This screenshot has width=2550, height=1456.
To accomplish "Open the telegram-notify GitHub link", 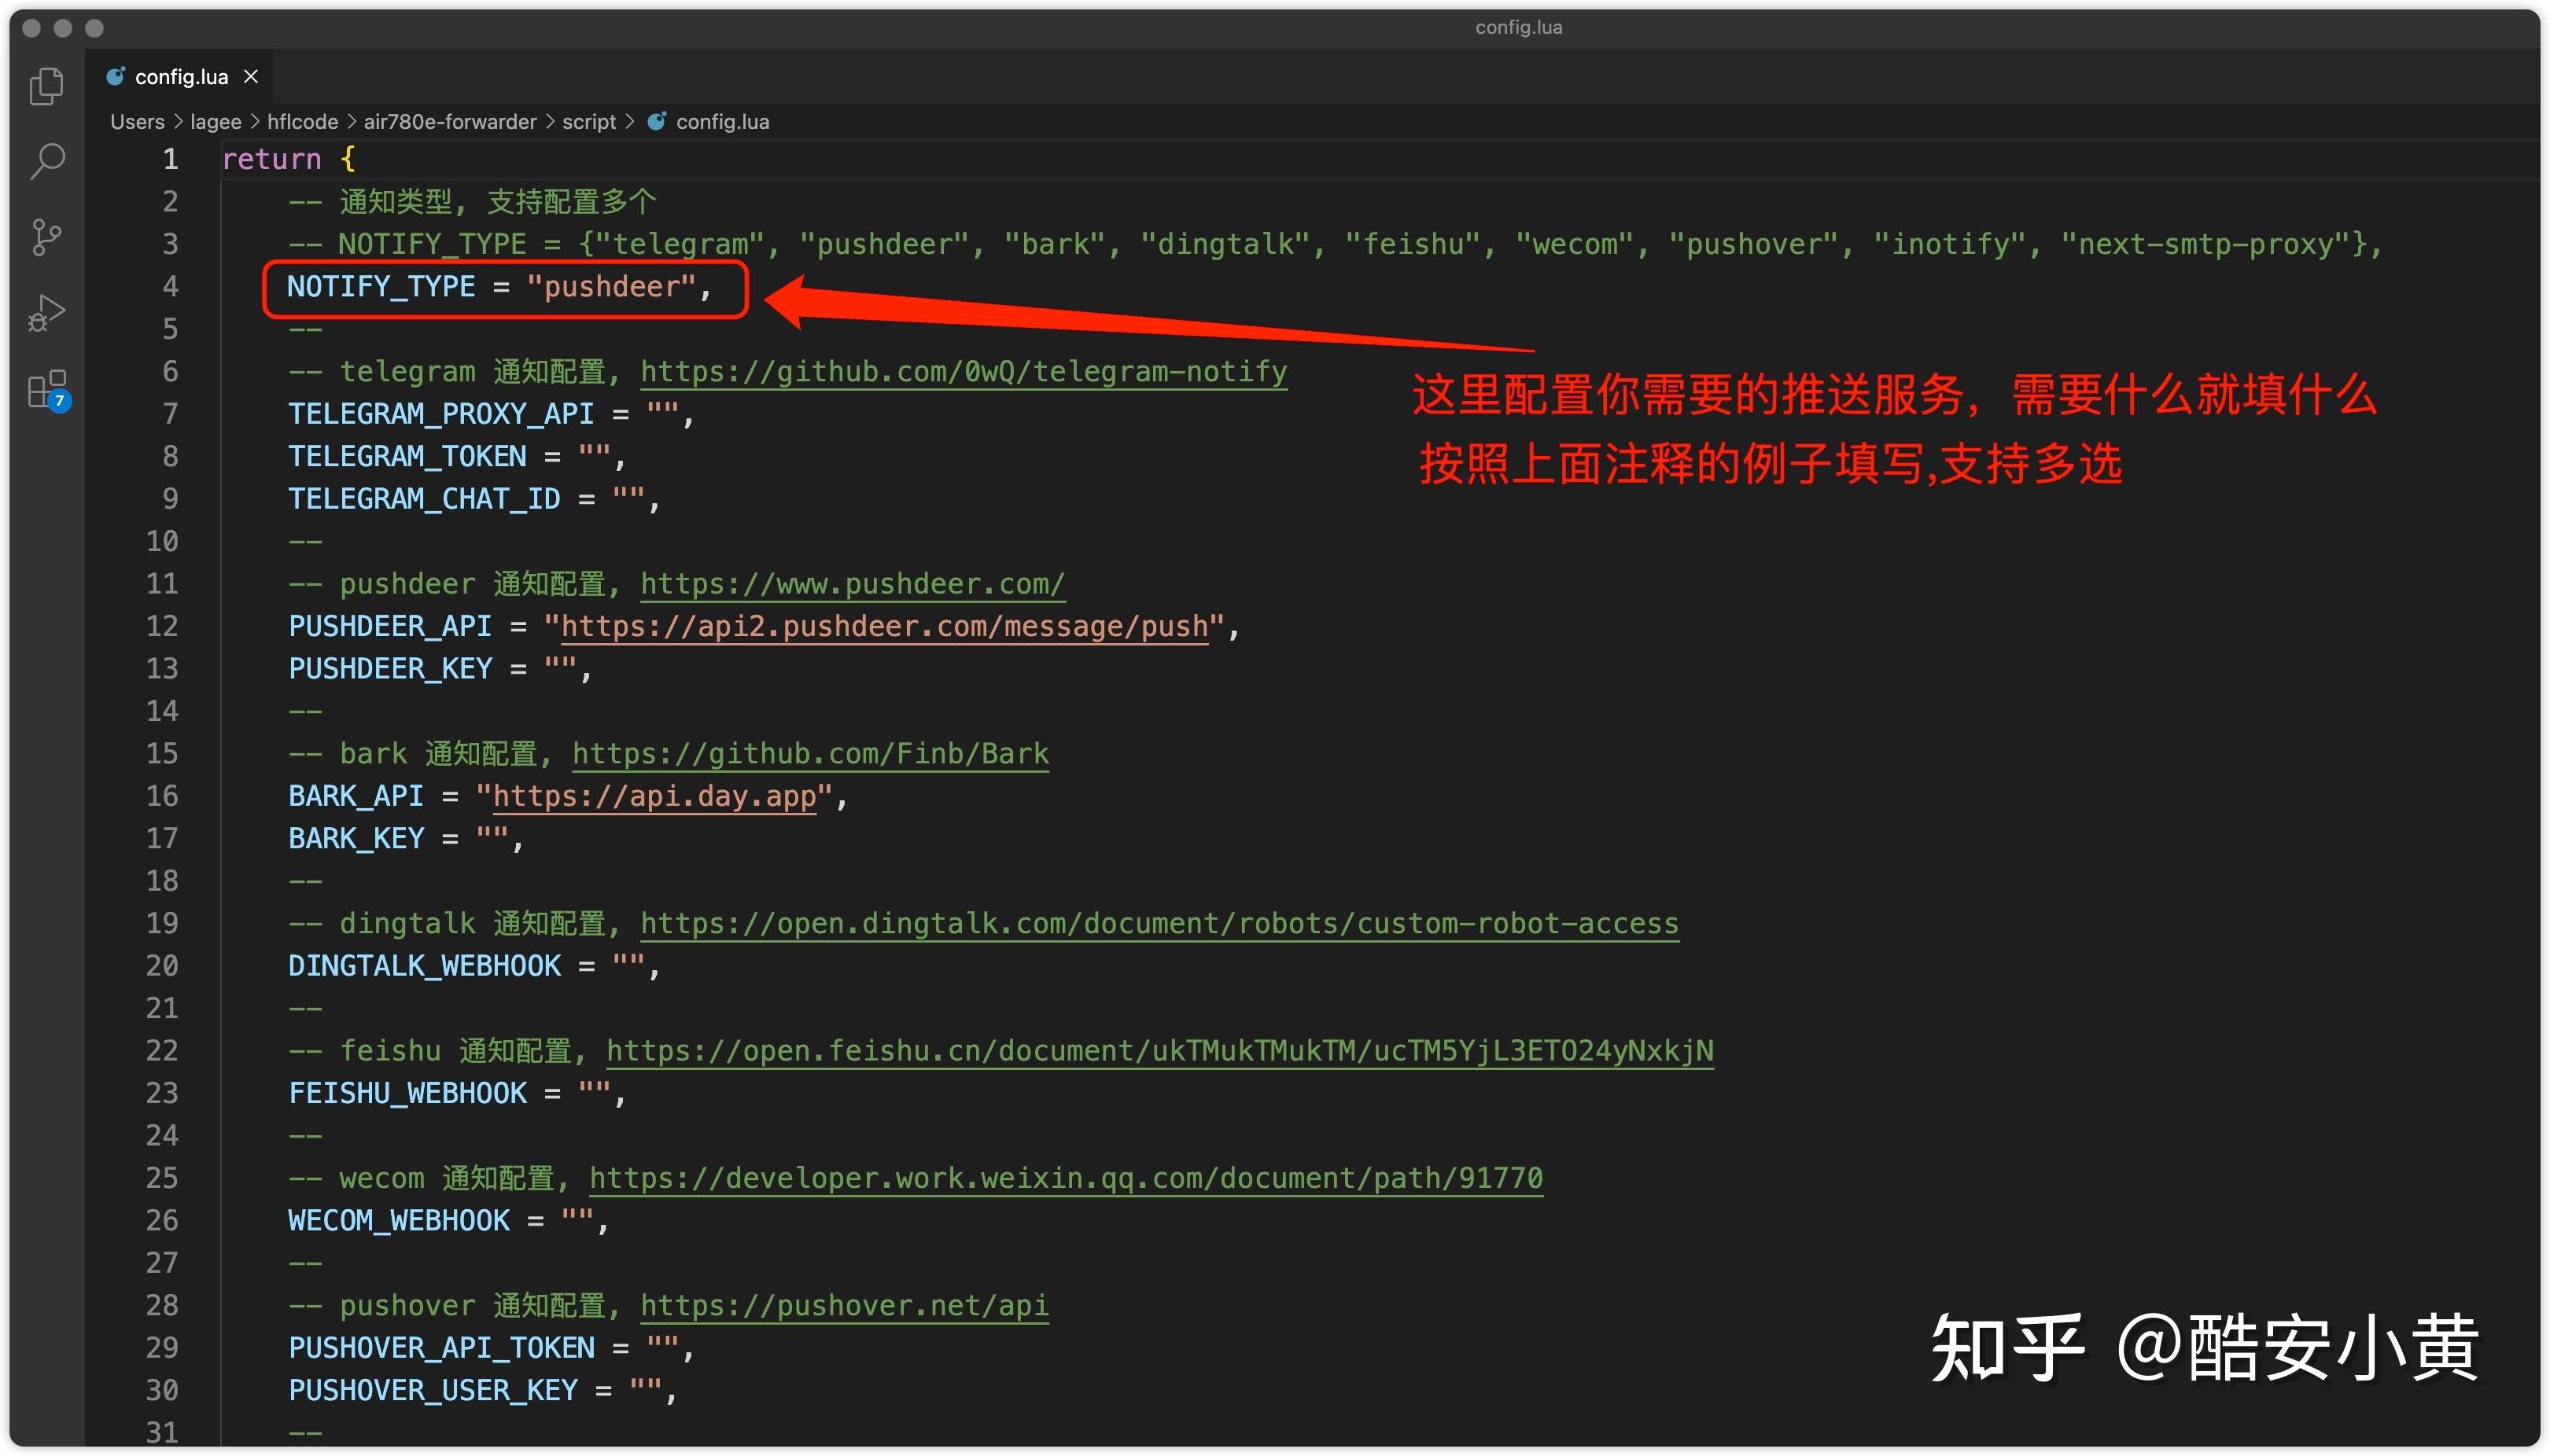I will pyautogui.click(x=964, y=372).
